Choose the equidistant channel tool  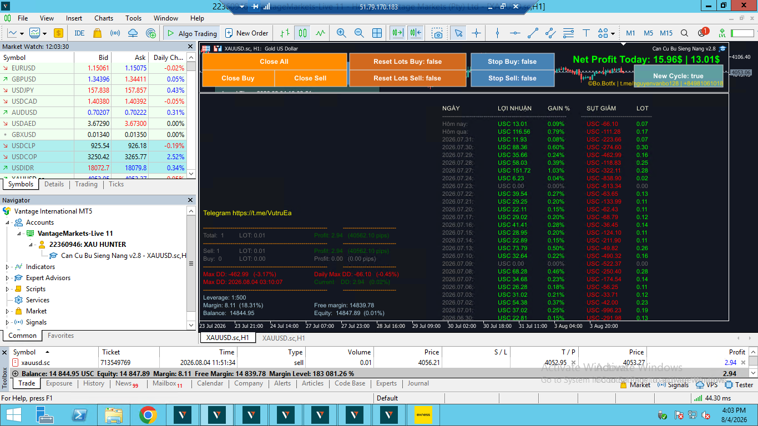click(550, 33)
